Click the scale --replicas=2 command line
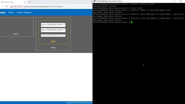This screenshot has height=104, width=185. [x=138, y=14]
